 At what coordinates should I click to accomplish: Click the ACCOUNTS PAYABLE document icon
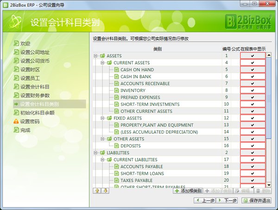116,167
